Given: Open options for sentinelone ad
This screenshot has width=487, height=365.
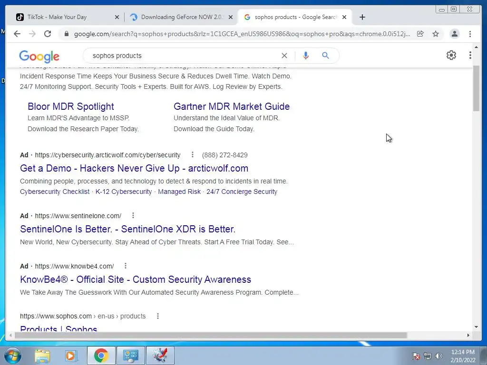Looking at the screenshot, I should click(133, 215).
